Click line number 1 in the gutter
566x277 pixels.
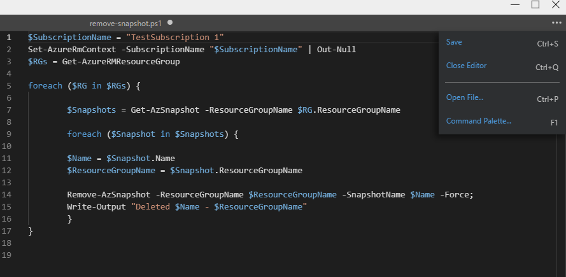tap(9, 38)
